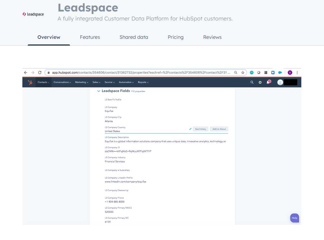Open the Service dropdown menu
Screen dimensions: 324x240
pos(110,82)
